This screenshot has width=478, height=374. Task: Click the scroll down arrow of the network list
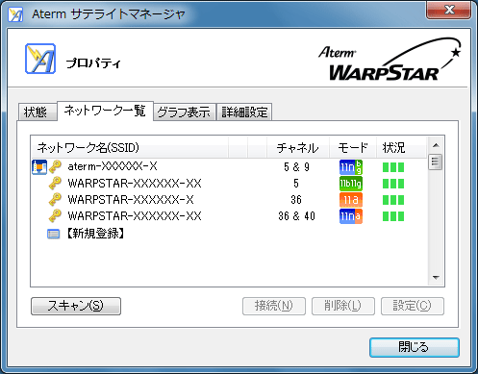[436, 278]
